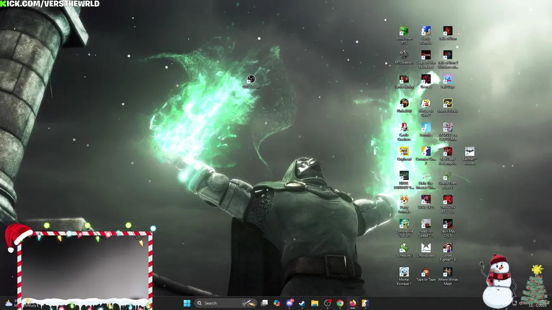Click the Fall Guys icon
The height and width of the screenshot is (310, 552).
coord(448,82)
